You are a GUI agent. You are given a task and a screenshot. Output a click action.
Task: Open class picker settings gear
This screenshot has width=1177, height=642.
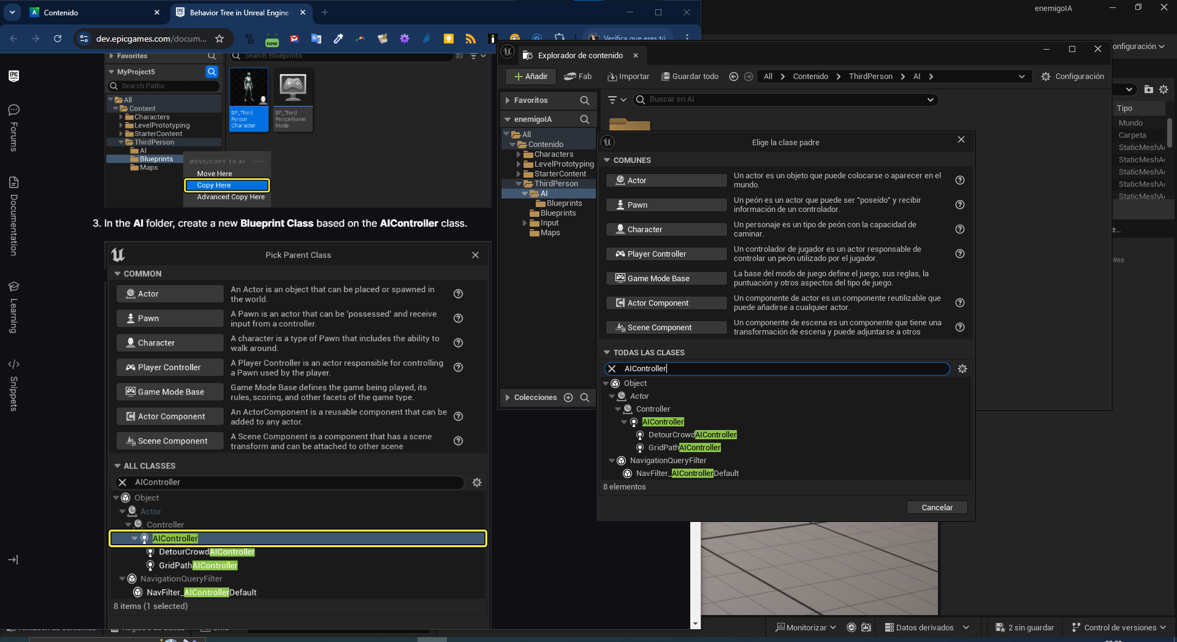point(962,369)
